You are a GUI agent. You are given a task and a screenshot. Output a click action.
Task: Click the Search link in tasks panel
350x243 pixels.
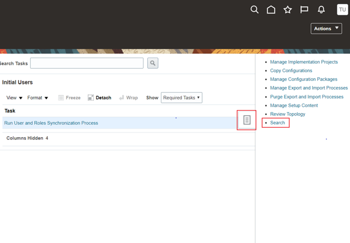pyautogui.click(x=277, y=123)
